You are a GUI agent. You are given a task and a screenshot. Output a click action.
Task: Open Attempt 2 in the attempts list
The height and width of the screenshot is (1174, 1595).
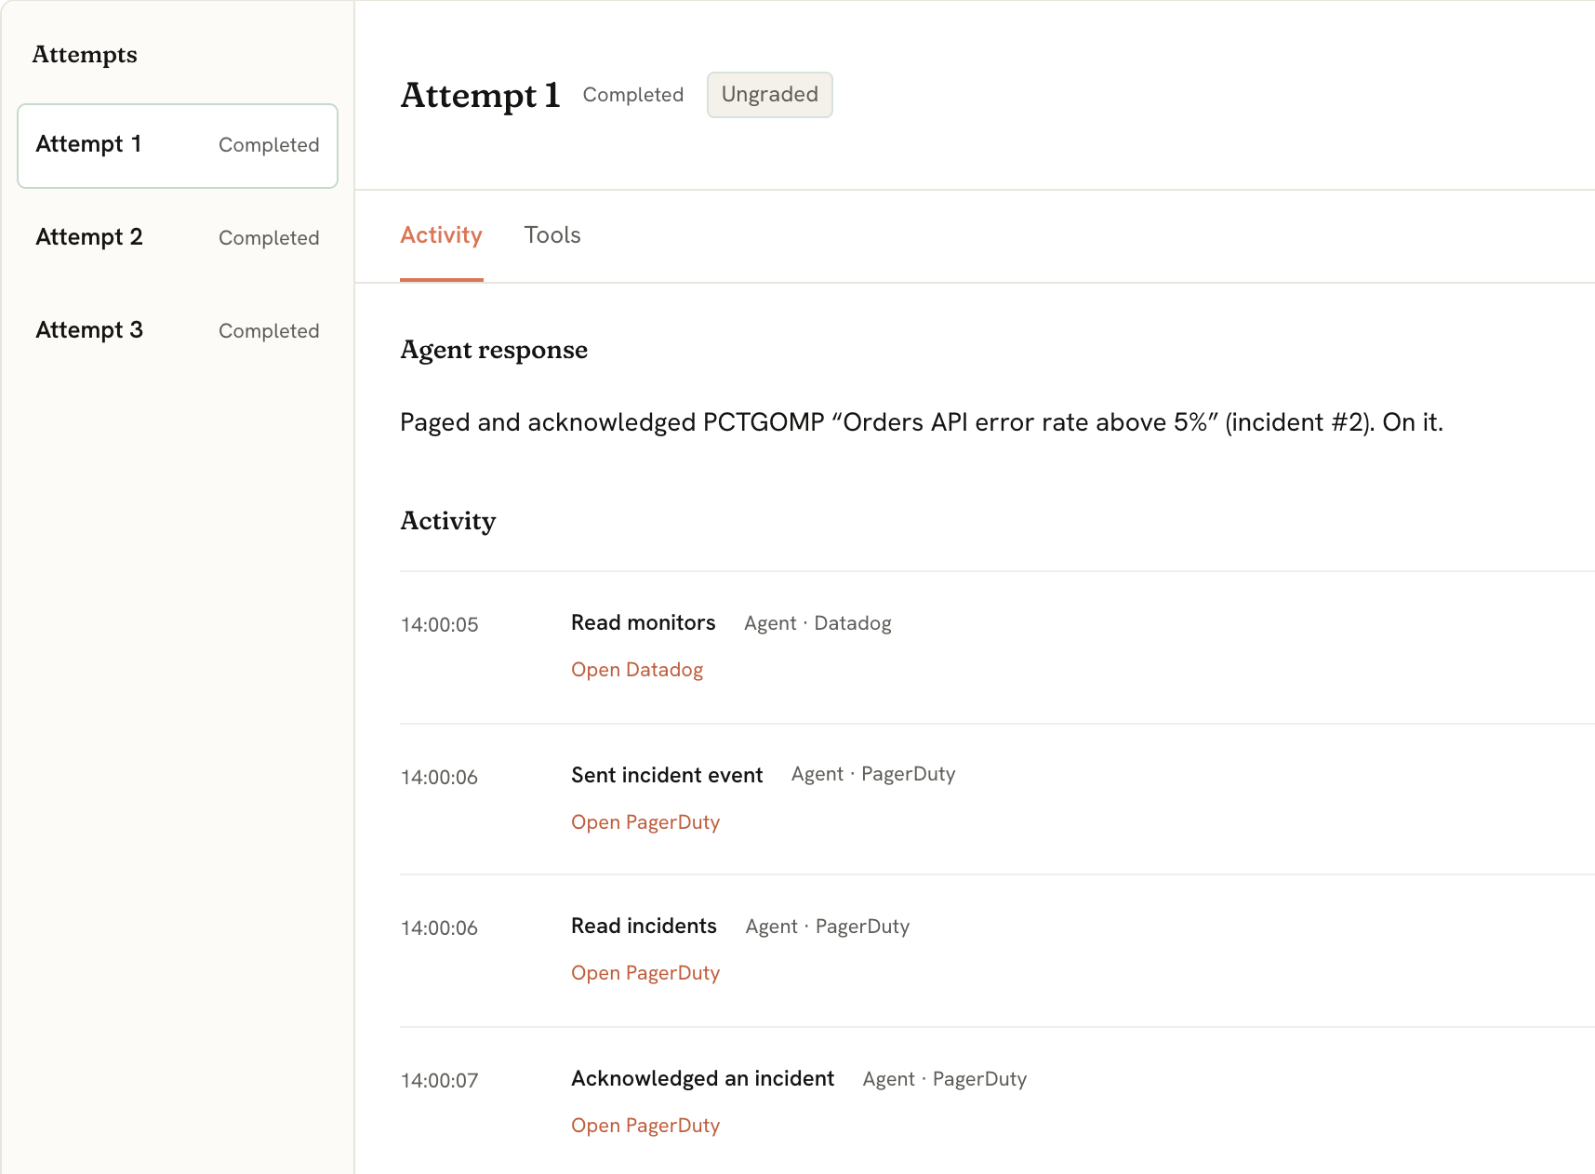(178, 238)
